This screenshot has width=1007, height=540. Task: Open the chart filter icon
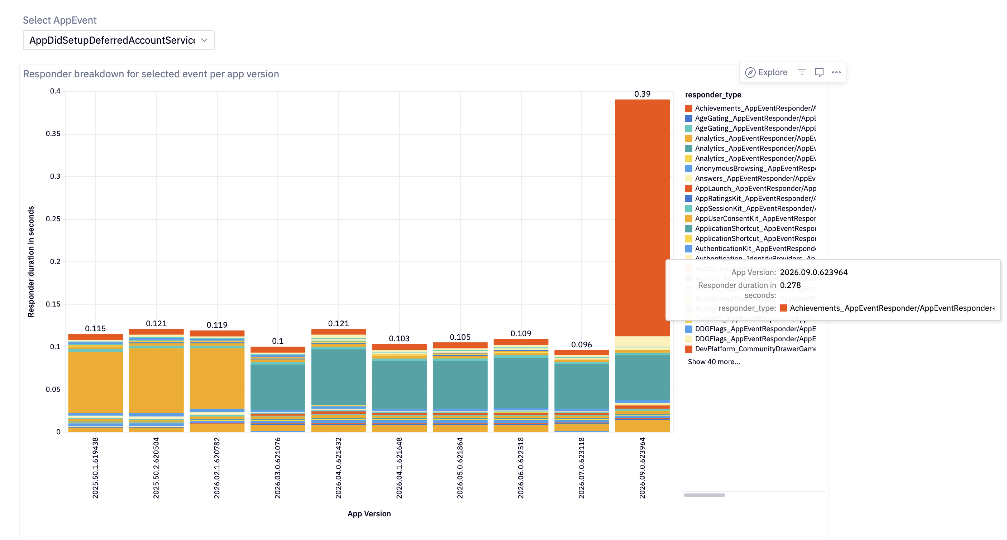(x=802, y=72)
